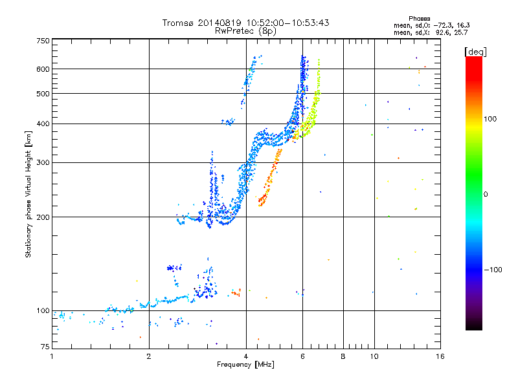Click the y-axis tick label '750'
The height and width of the screenshot is (388, 518).
(43, 41)
